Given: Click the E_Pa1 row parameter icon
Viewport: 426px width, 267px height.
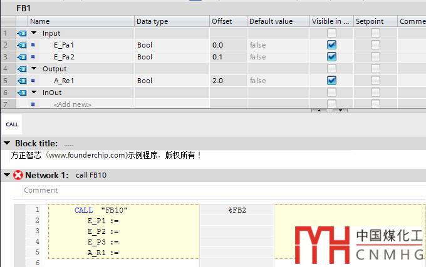Looking at the screenshot, I should coord(21,45).
